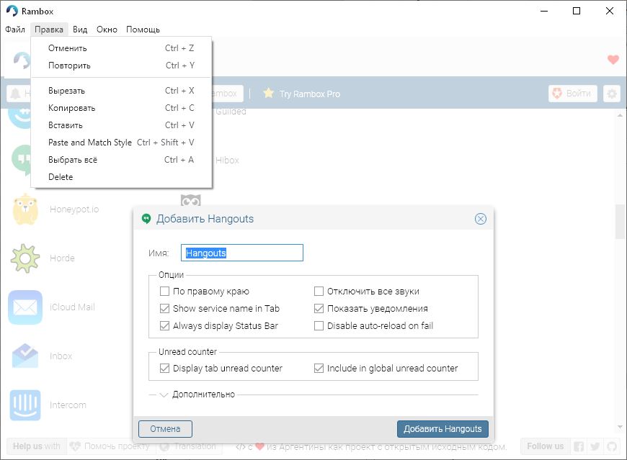Uncheck Always display Status Bar

[x=165, y=326]
